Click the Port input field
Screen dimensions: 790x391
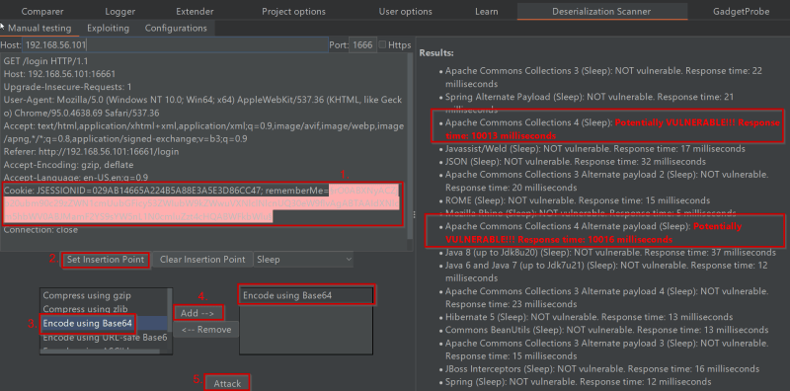click(362, 44)
